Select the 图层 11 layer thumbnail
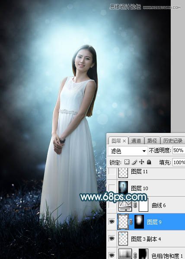 [x=123, y=173]
